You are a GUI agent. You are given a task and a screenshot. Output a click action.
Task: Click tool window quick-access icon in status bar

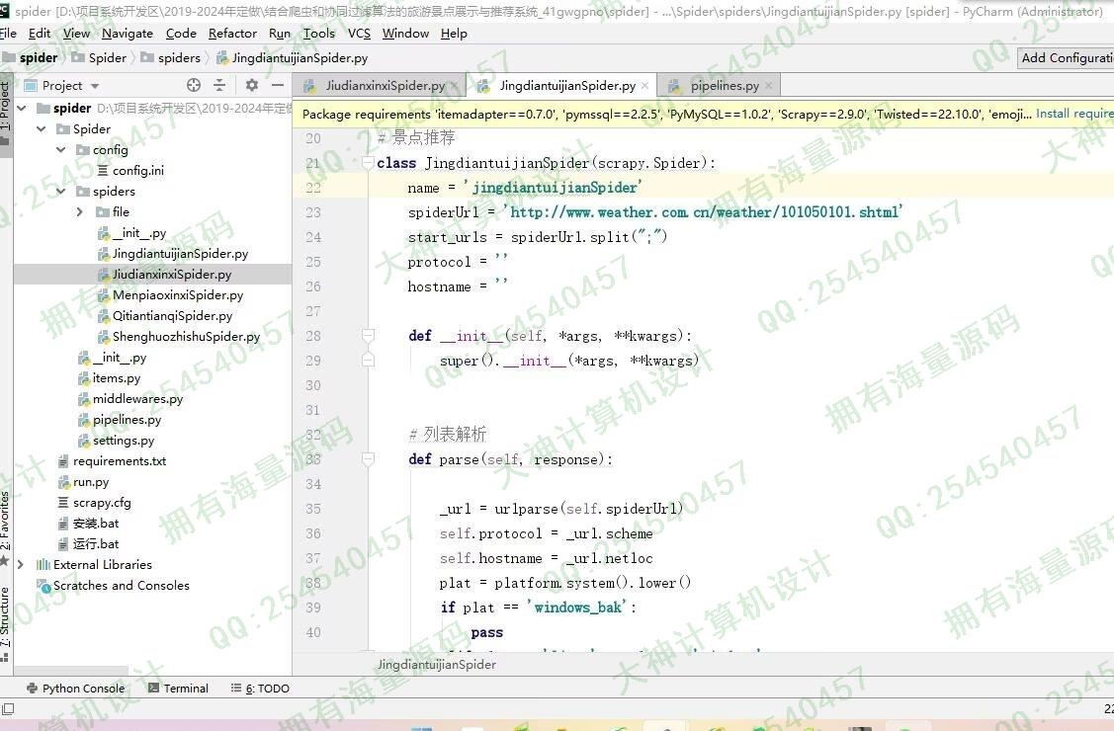coord(8,708)
